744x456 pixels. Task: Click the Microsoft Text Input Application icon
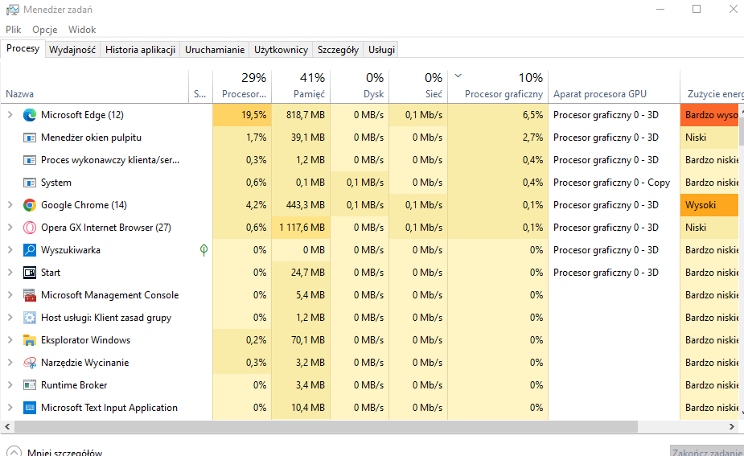[30, 408]
